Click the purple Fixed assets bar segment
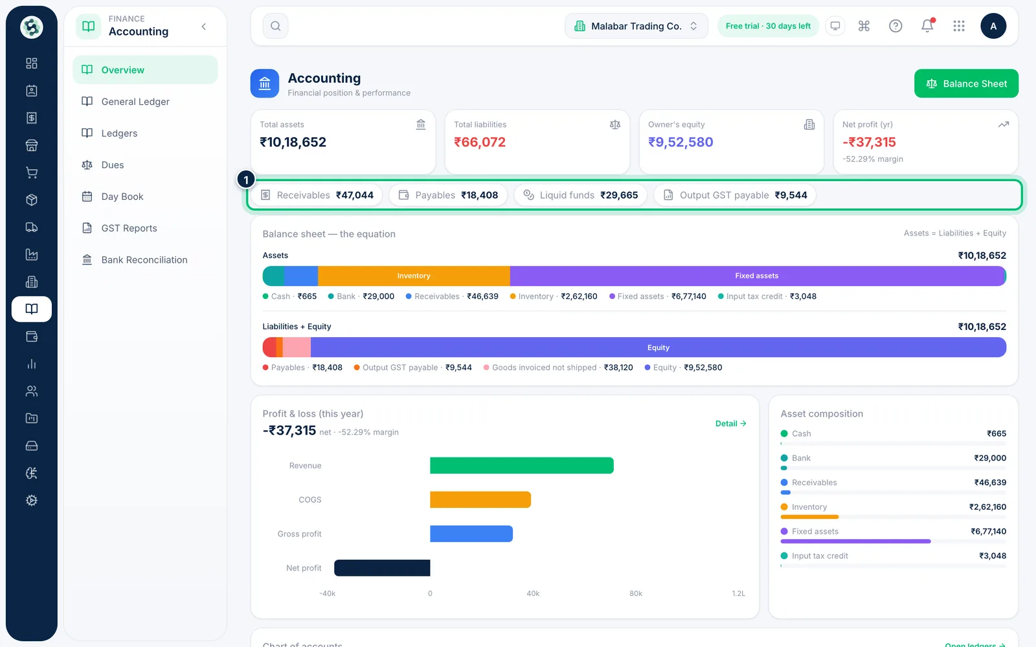This screenshot has height=647, width=1036. [757, 276]
